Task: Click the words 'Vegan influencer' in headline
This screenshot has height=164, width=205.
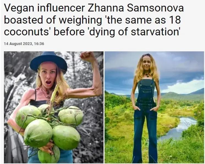Action: click(45, 8)
